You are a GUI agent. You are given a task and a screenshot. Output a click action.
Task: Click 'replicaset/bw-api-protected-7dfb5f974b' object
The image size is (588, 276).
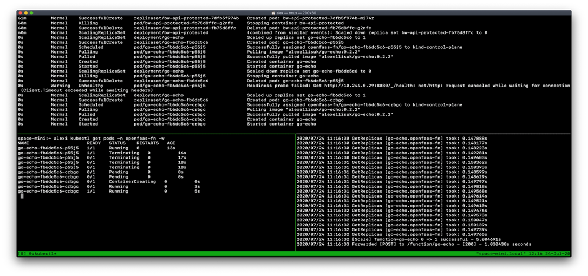click(x=186, y=18)
